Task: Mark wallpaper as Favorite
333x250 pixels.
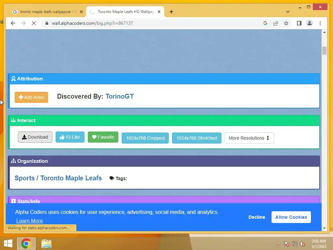Action: 103,137
